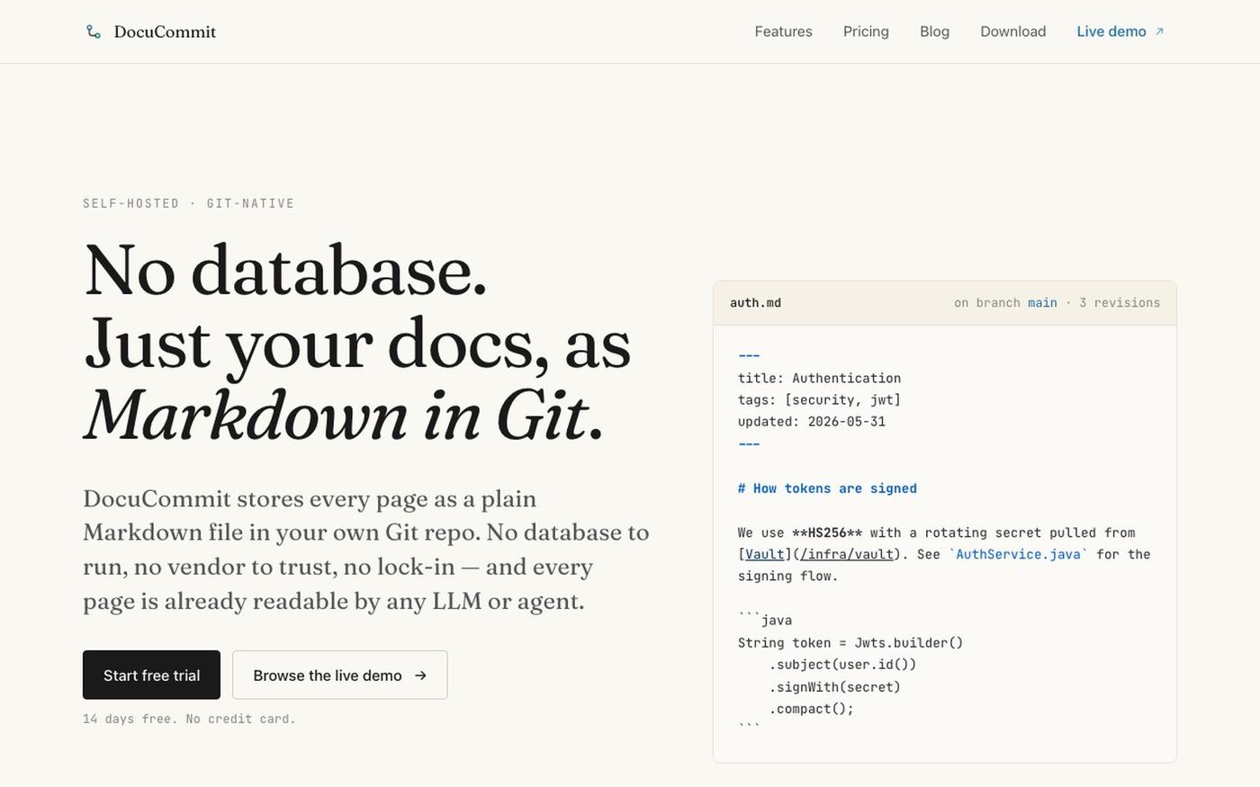Click the '3 revisions' text
Viewport: 1260px width, 787px height.
[x=1120, y=303]
